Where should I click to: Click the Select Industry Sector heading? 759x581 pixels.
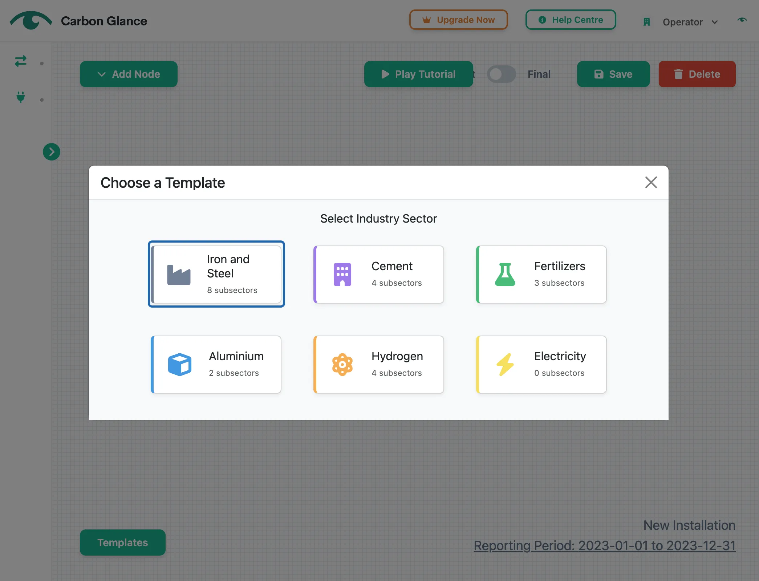click(378, 219)
